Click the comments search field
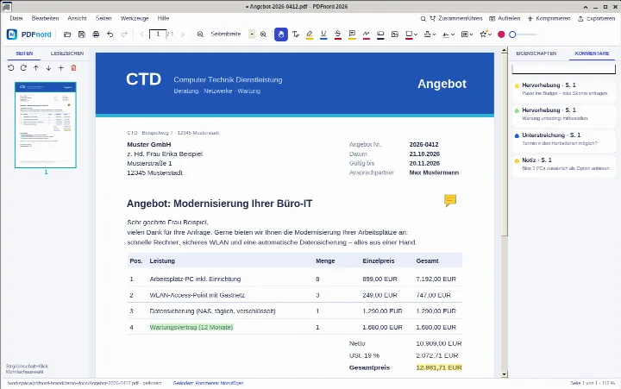Image resolution: width=621 pixels, height=389 pixels. tap(563, 69)
